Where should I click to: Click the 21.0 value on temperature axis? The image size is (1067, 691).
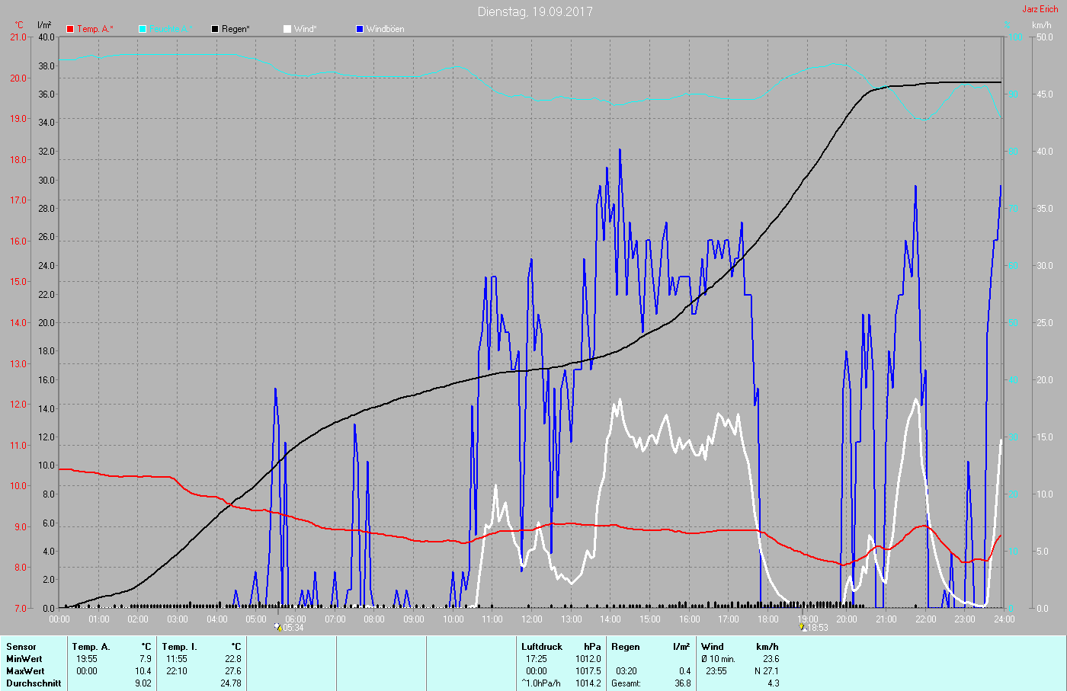point(18,37)
